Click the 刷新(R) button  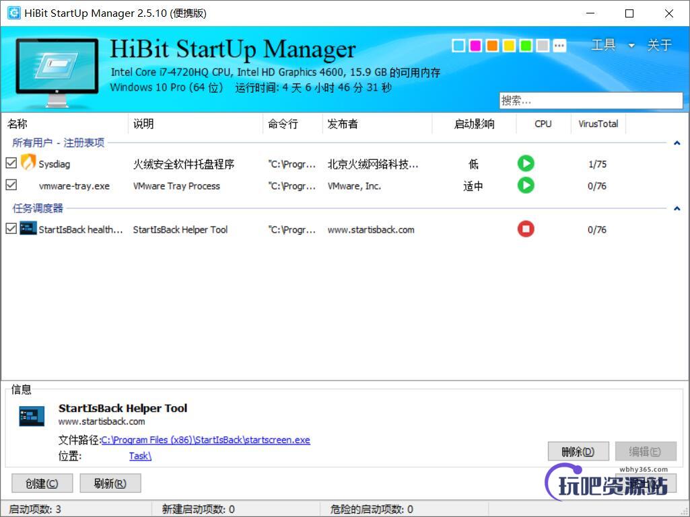click(110, 483)
